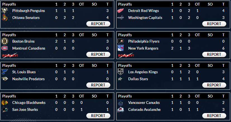
Task: Click the Montreal Canadiens logo
Action: coord(5,48)
